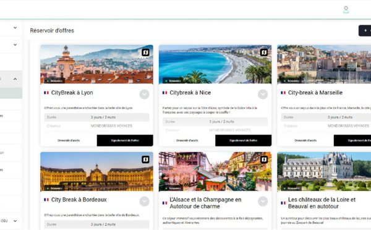Click the Citybreak à Nice title

190,93
